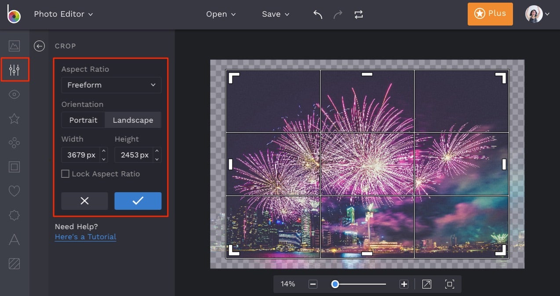Expand the Save menu
Image resolution: width=560 pixels, height=296 pixels.
pyautogui.click(x=275, y=14)
